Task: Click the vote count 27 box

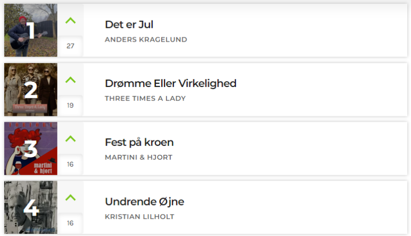Action: coord(70,46)
